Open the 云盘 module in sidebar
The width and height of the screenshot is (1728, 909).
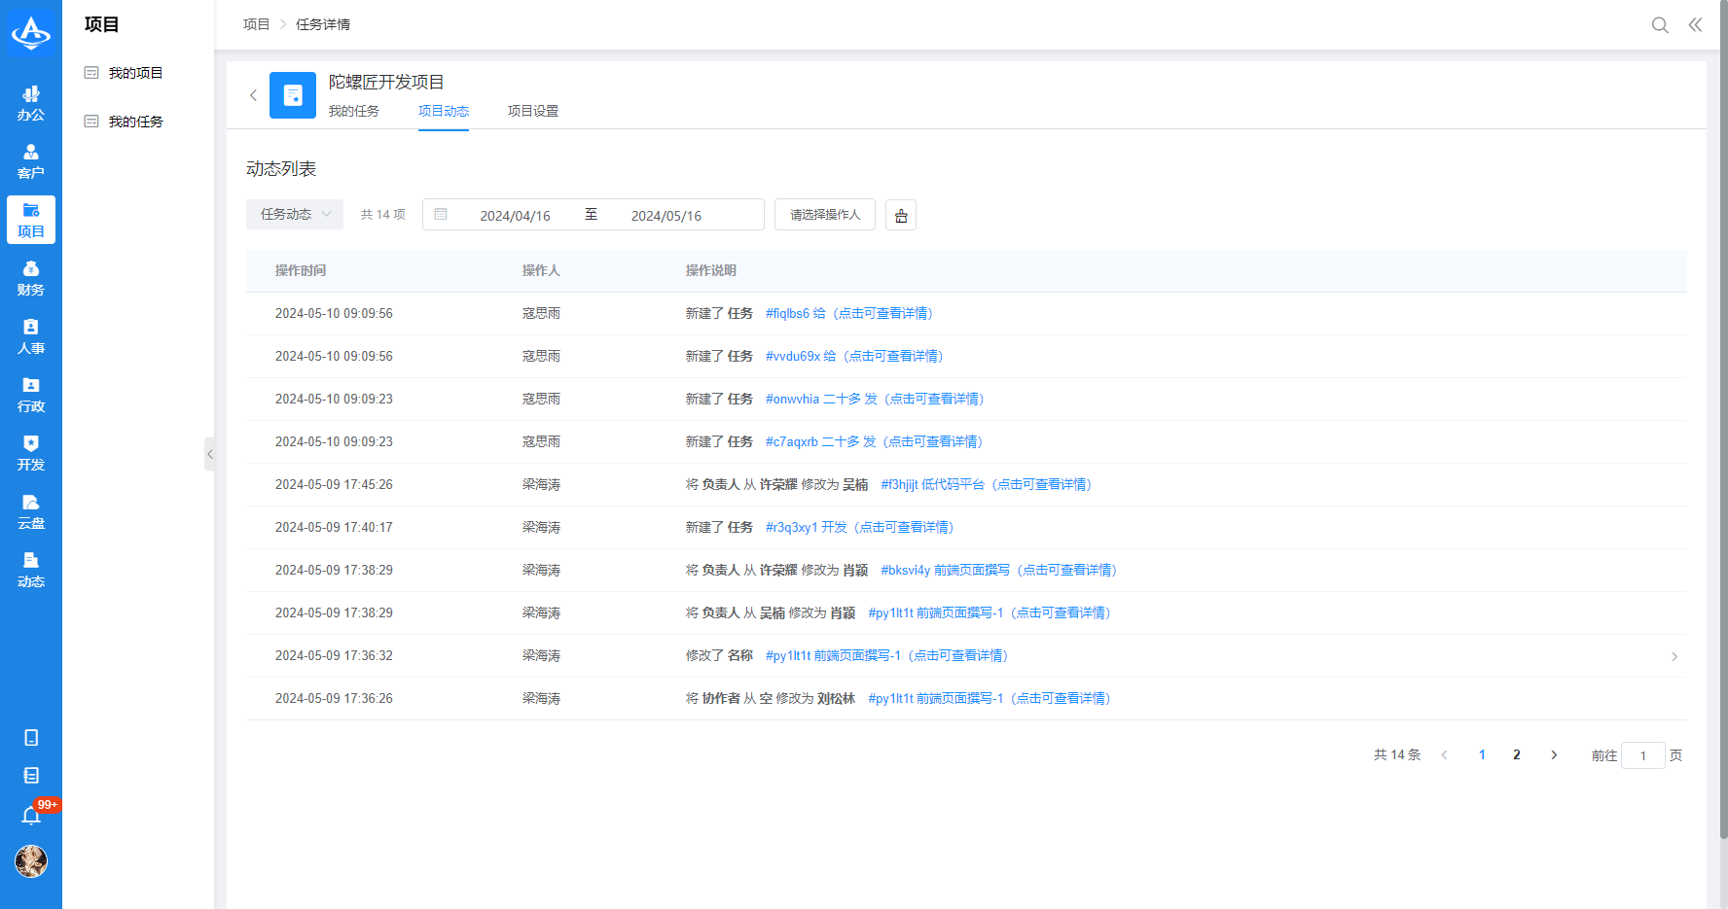[x=31, y=511]
